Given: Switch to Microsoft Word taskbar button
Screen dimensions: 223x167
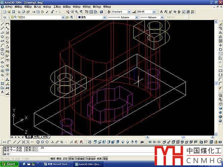Looking at the screenshot, I should [x=58, y=164].
